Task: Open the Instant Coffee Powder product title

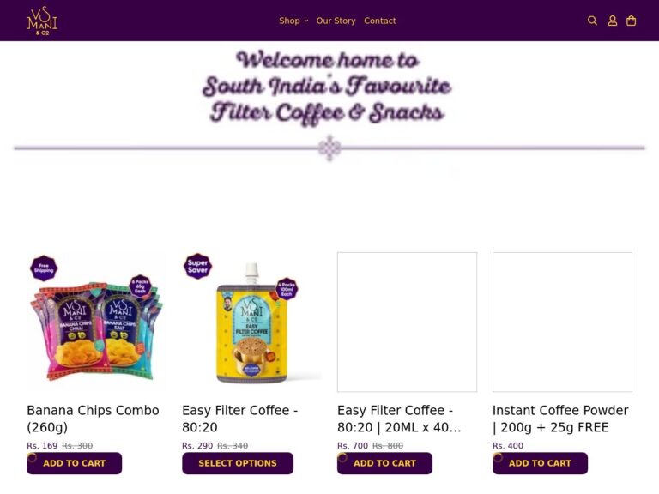Action: [x=560, y=419]
